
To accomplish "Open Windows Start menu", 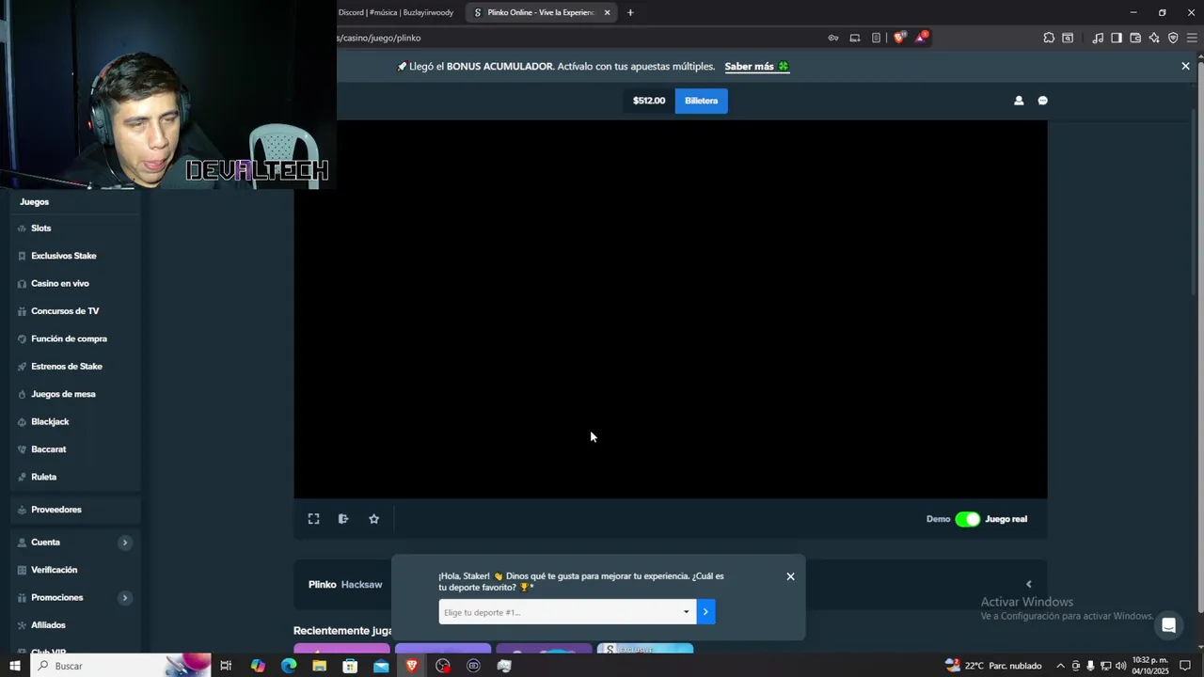I will click(14, 666).
